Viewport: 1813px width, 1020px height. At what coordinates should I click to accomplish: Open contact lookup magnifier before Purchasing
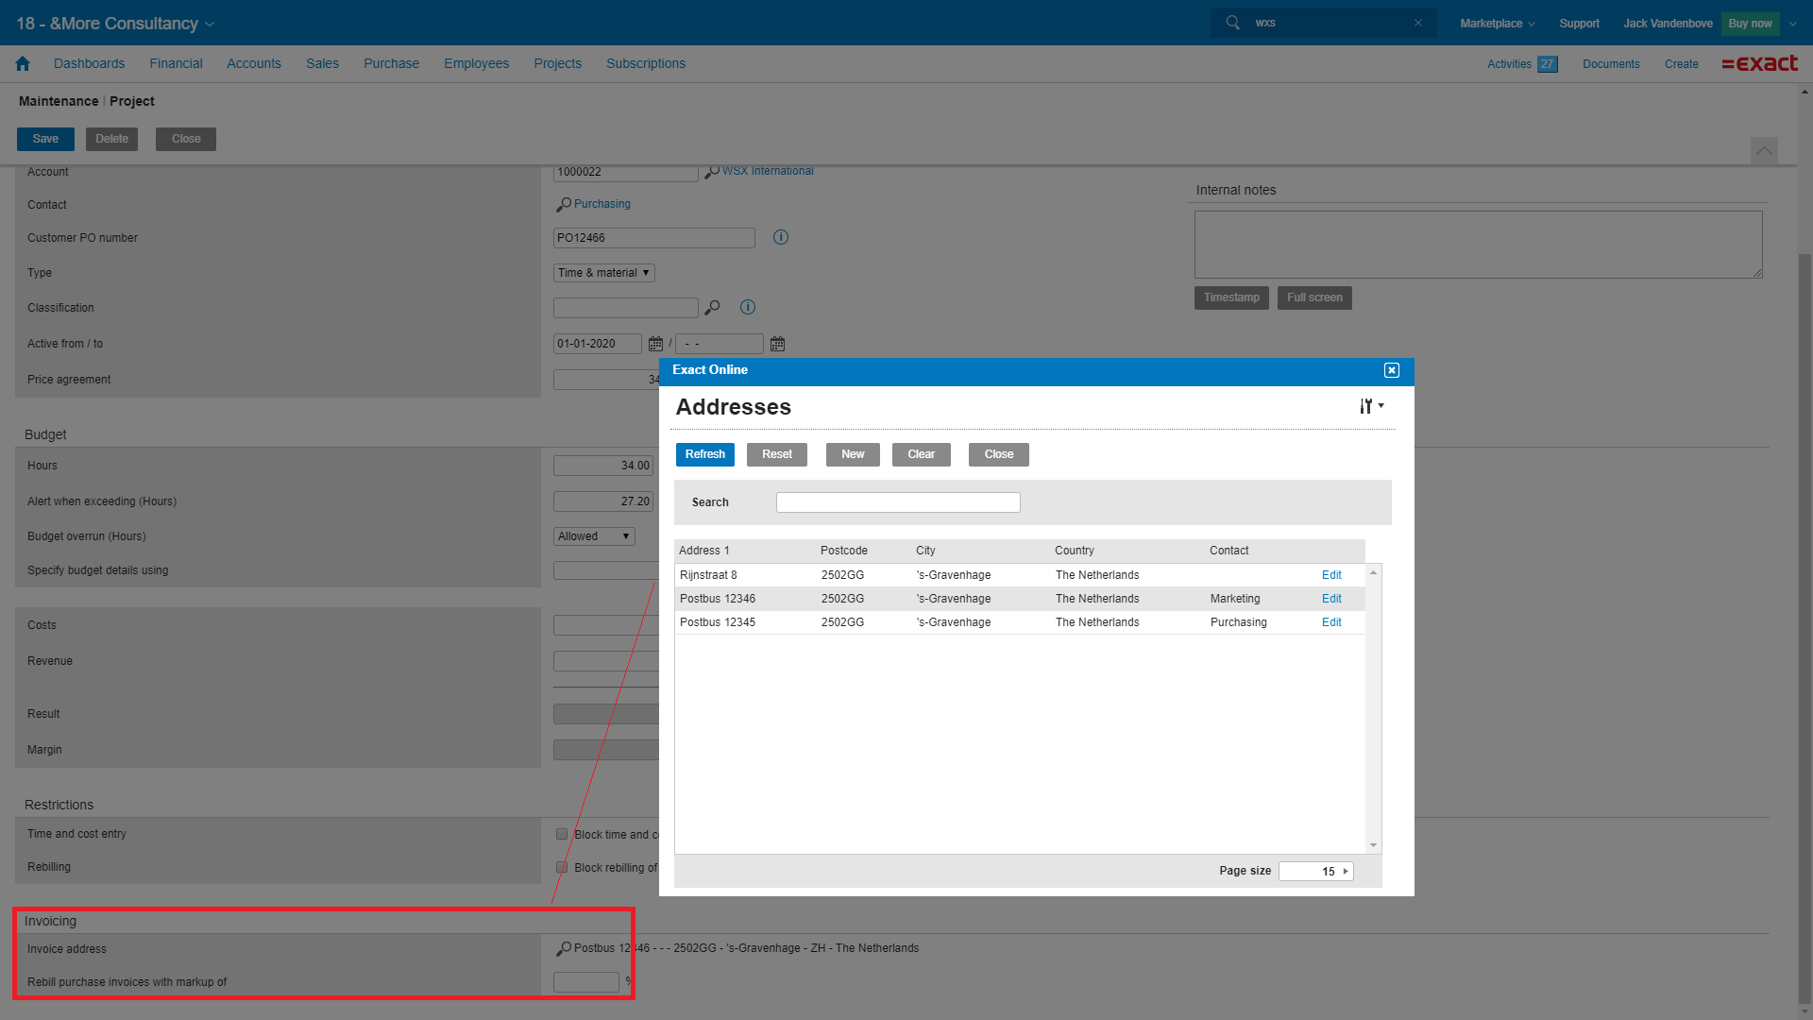(564, 204)
